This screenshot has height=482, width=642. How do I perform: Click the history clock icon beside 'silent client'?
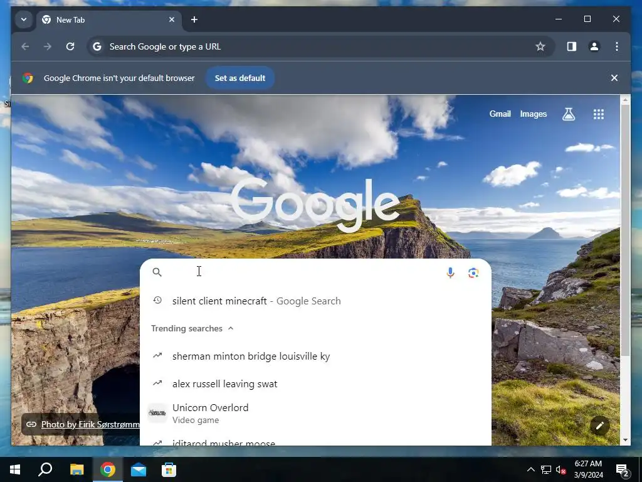click(x=157, y=300)
